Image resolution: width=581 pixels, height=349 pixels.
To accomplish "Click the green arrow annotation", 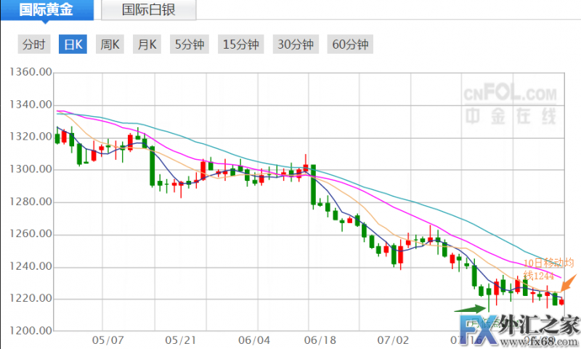I will click(x=471, y=309).
